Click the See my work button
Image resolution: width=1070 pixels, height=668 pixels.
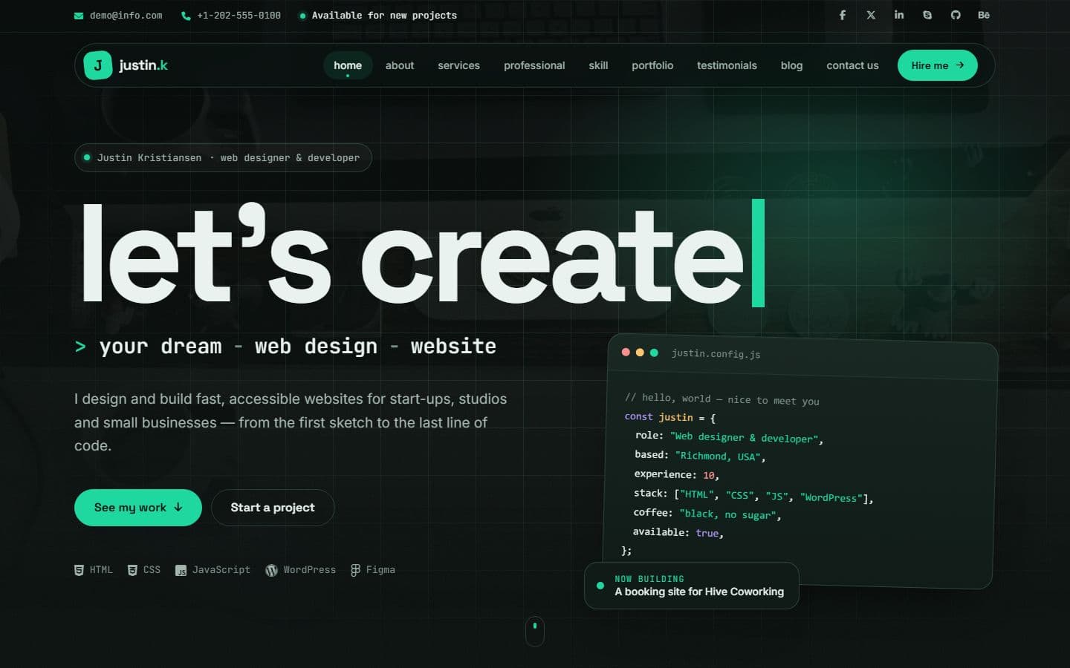pyautogui.click(x=138, y=508)
